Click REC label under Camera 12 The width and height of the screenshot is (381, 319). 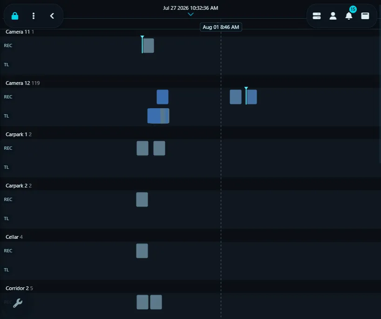click(8, 97)
